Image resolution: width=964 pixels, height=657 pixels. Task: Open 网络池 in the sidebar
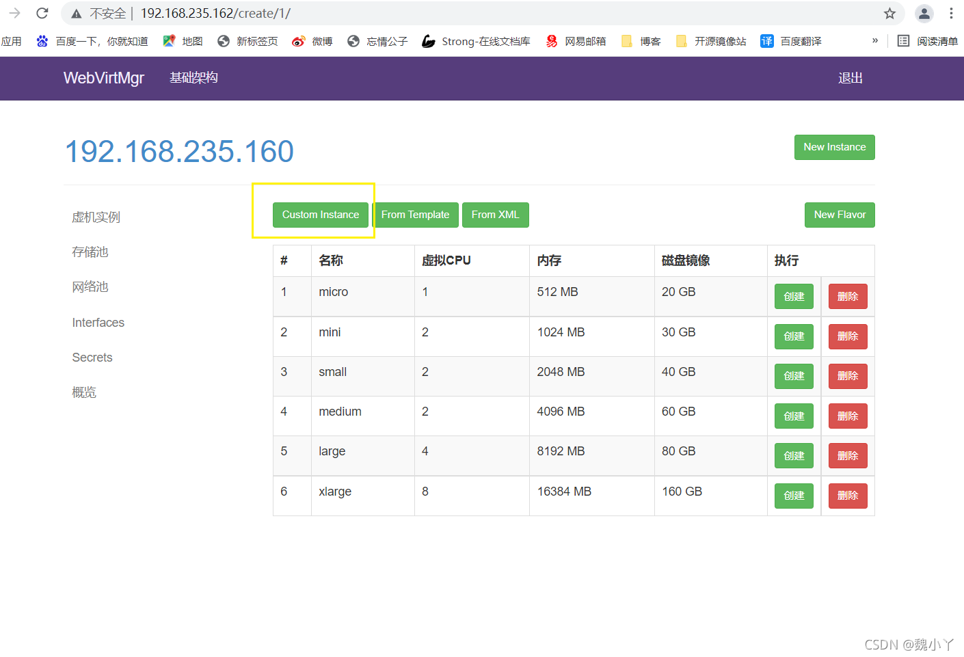pyautogui.click(x=90, y=287)
